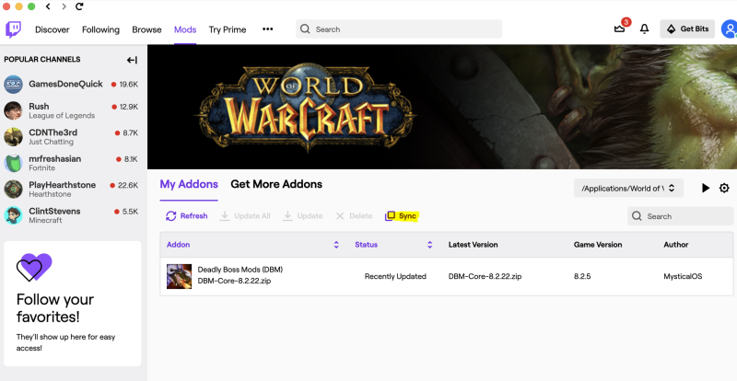This screenshot has height=381, width=737.
Task: Open PlayHearthstone channel avatar
Action: pos(13,190)
